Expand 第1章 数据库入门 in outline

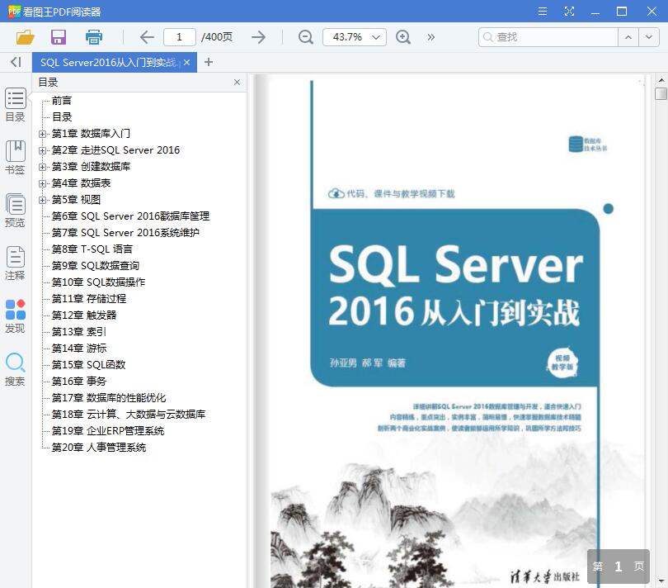pyautogui.click(x=42, y=134)
